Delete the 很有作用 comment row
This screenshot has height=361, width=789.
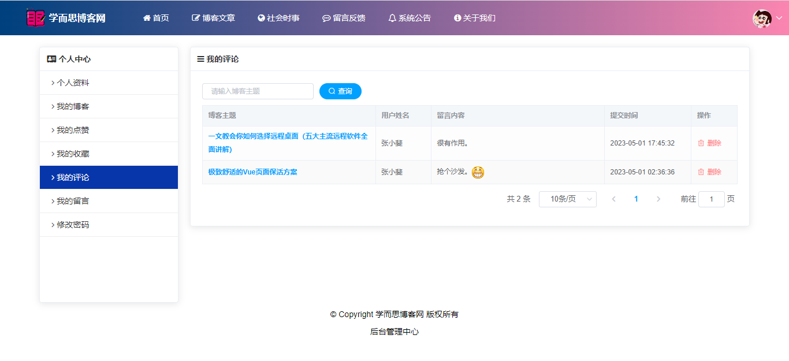[709, 143]
